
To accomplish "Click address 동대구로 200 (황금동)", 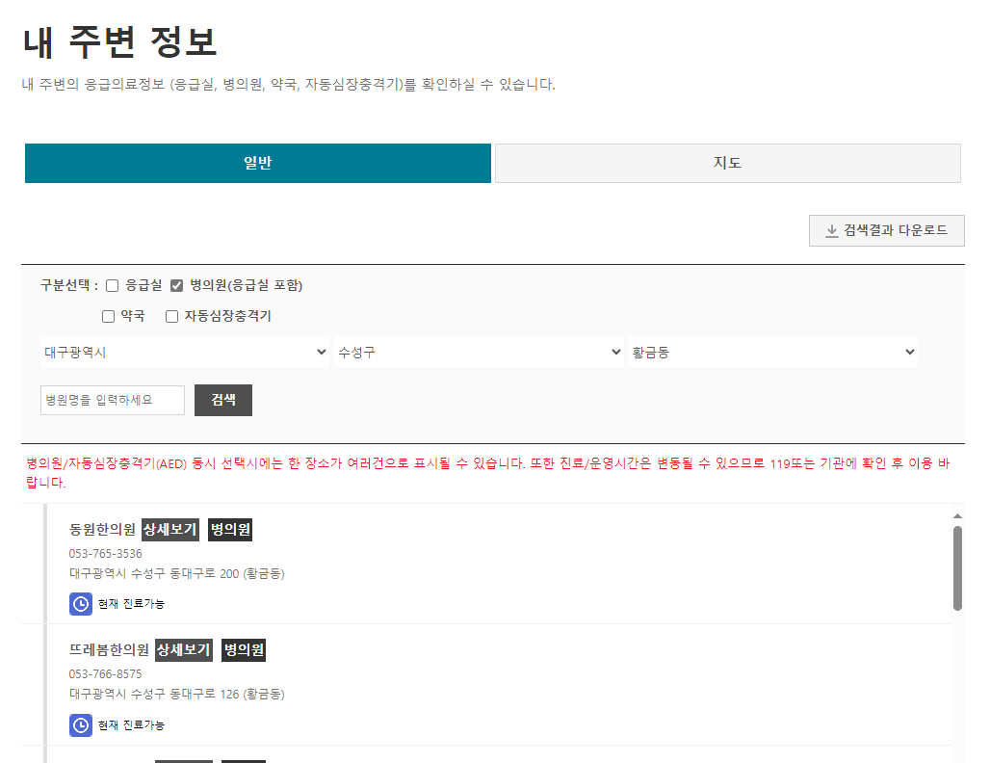I will click(177, 573).
